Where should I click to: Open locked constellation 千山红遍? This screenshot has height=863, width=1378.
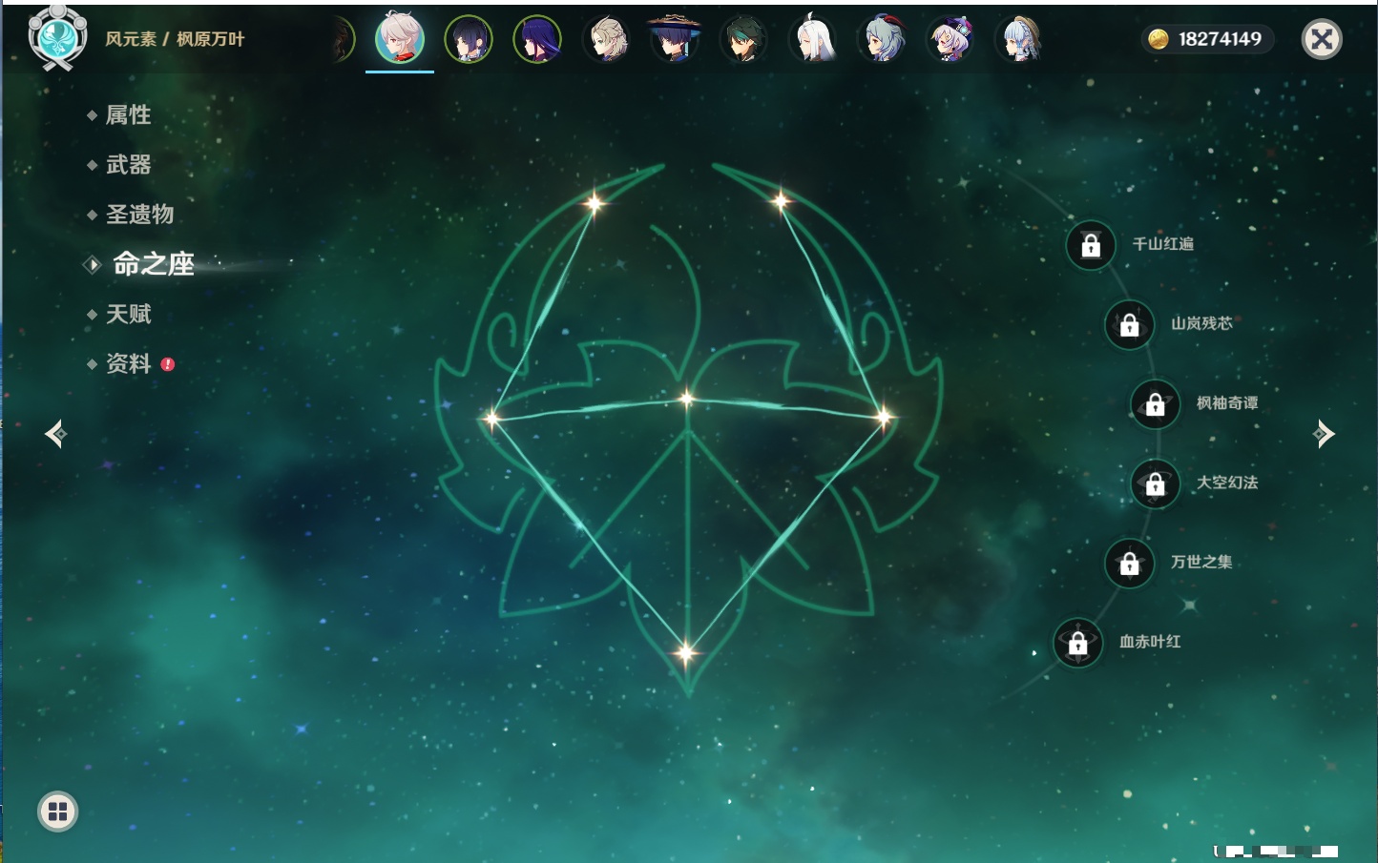[1091, 245]
